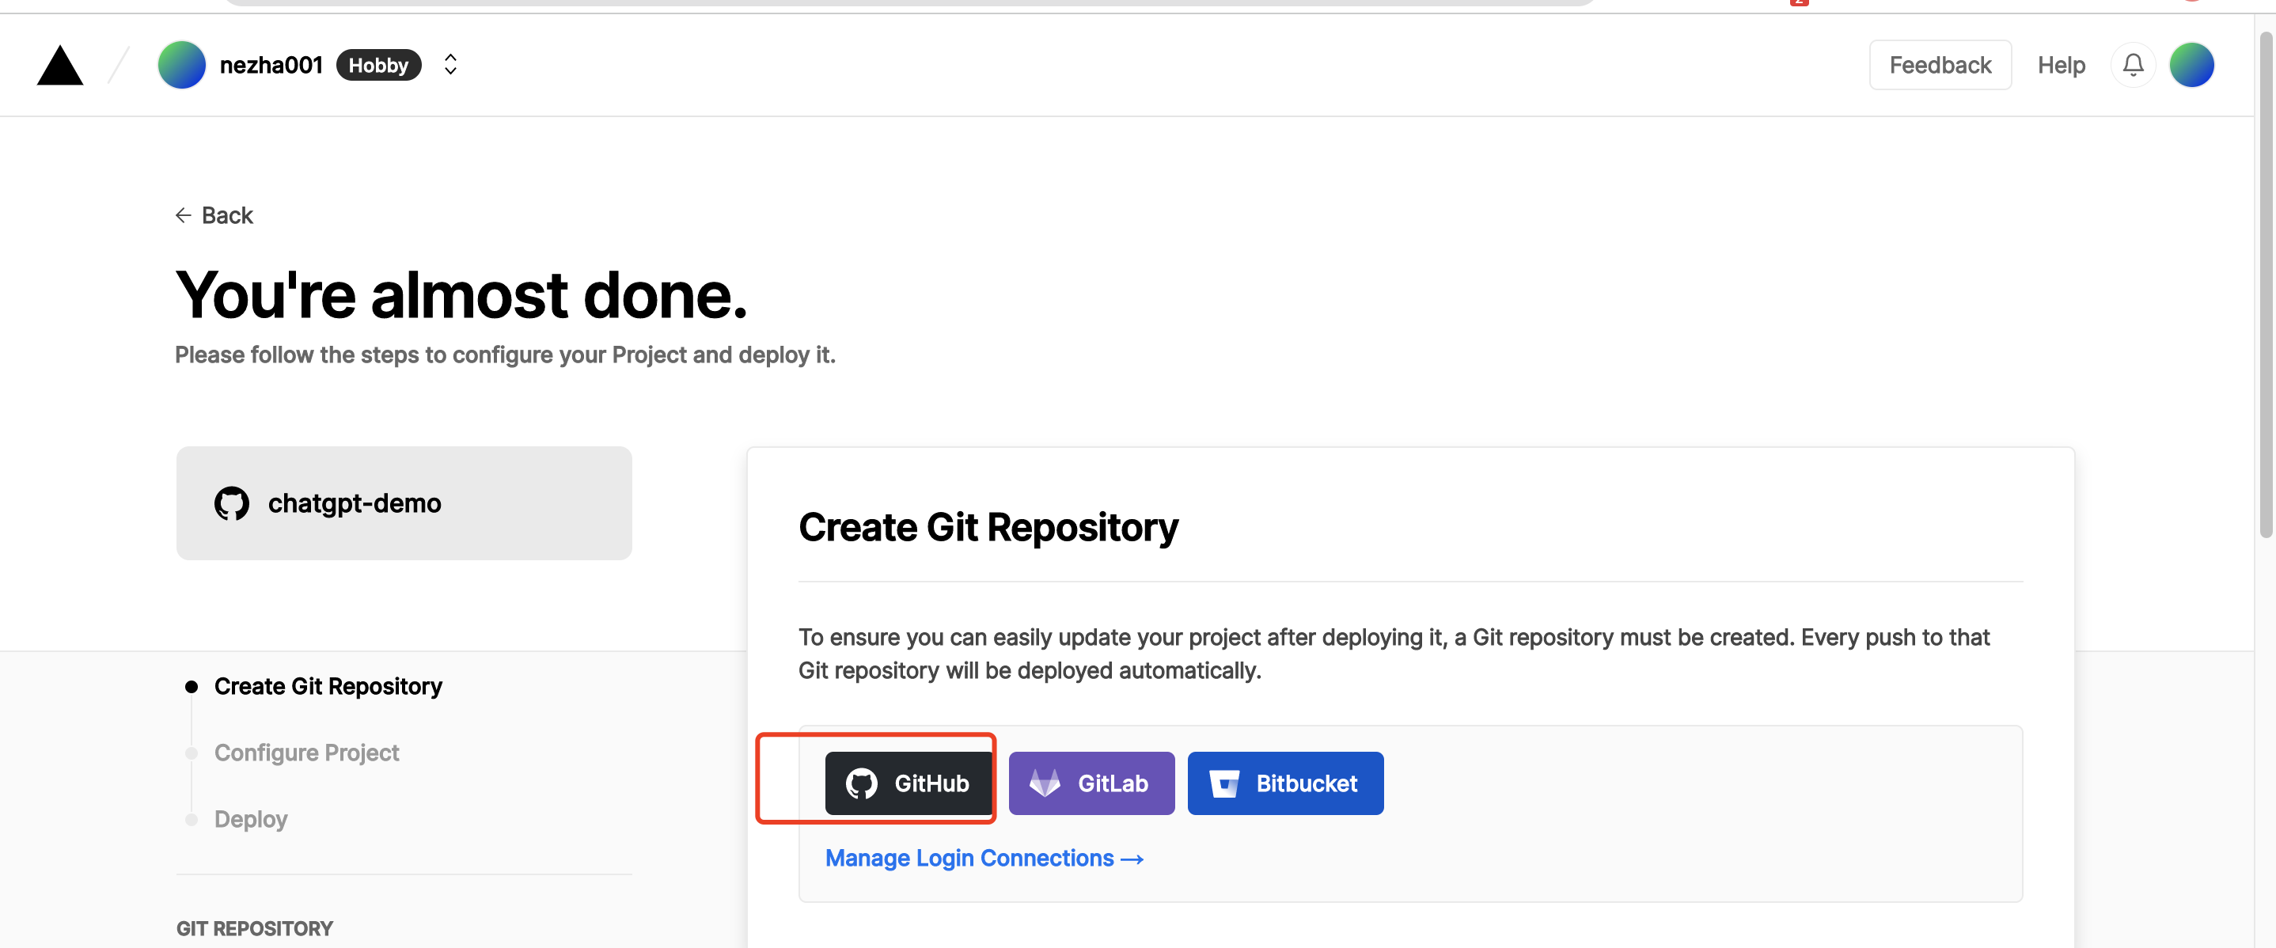
Task: Choose GitHub as Git provider
Action: [909, 783]
